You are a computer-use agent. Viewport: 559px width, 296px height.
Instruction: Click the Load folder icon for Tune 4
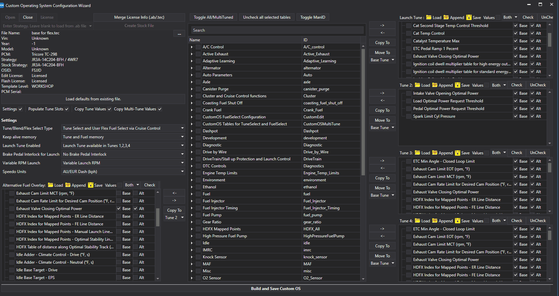[418, 221]
